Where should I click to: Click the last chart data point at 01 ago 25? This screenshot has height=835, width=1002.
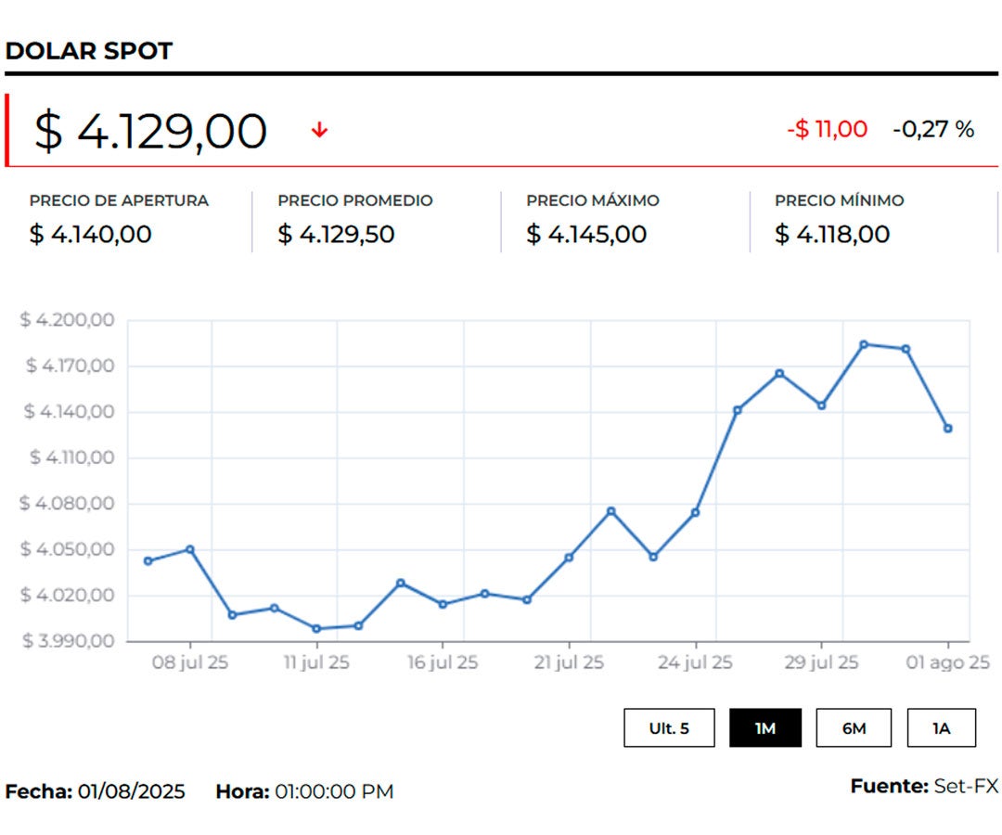click(x=947, y=429)
